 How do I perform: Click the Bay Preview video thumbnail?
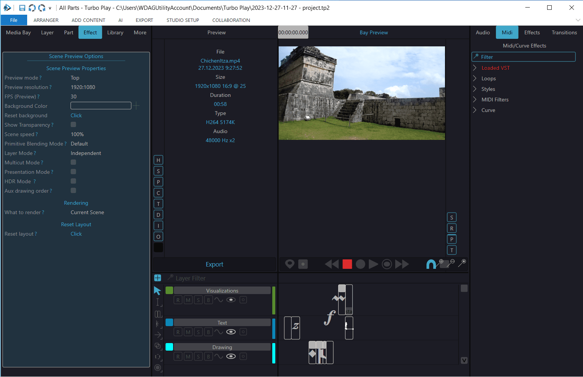pos(362,93)
